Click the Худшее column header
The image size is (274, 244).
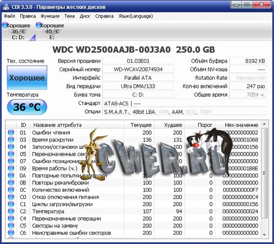tap(169, 125)
